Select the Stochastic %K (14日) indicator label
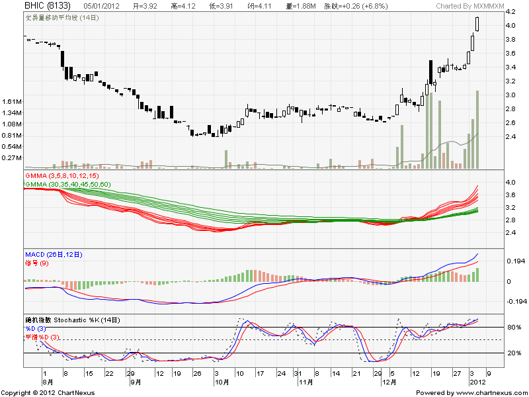Viewport: 529px width, 397px height. click(73, 320)
